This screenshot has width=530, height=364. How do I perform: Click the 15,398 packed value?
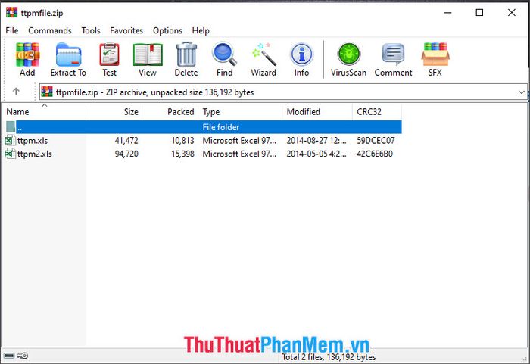click(182, 154)
